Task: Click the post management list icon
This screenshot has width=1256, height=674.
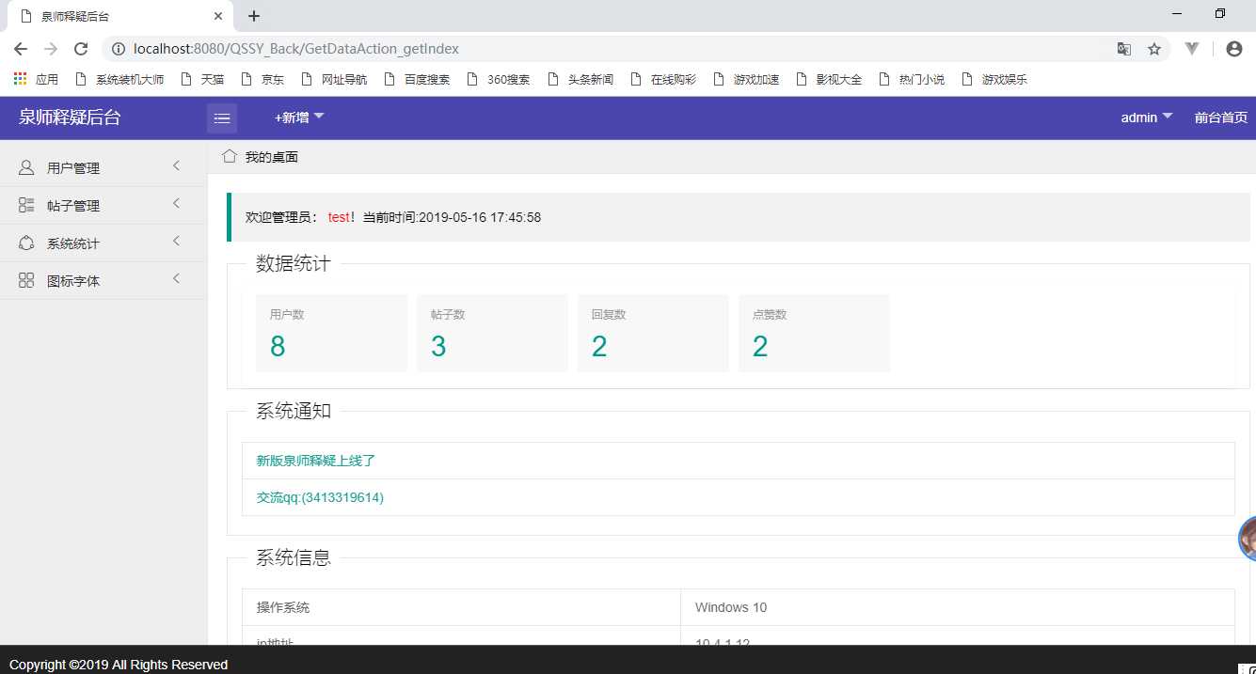Action: (x=26, y=205)
